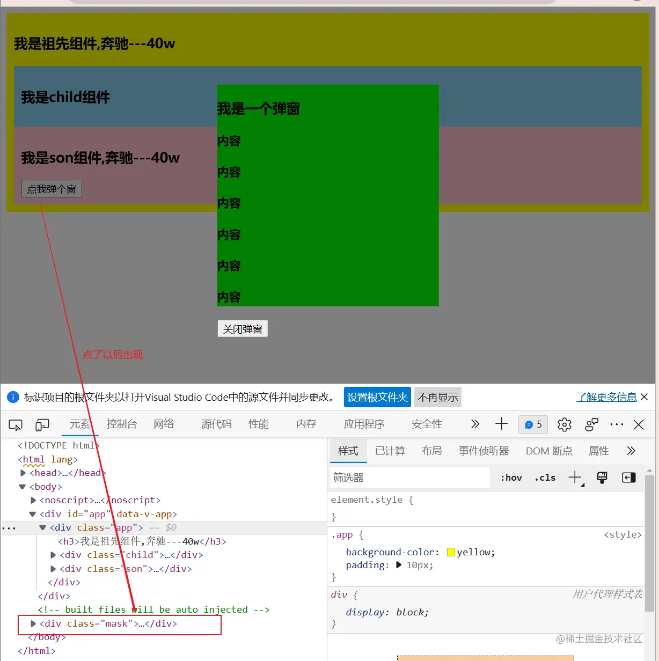Screen dimensions: 659x661
Task: Open the 安全性 tab
Action: click(427, 424)
